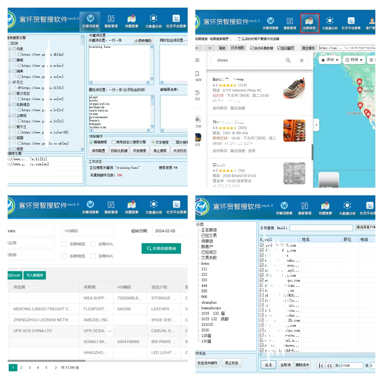Select 模板管理 icon in bottom-left trade data panel
Viewport: 383px width, 383px height.
coord(111,207)
